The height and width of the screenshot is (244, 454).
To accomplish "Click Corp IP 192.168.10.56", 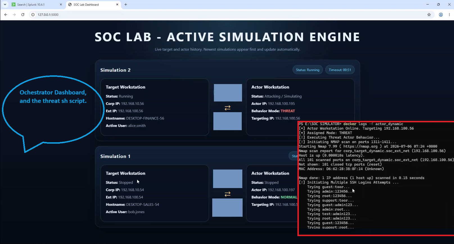I will pos(125,104).
